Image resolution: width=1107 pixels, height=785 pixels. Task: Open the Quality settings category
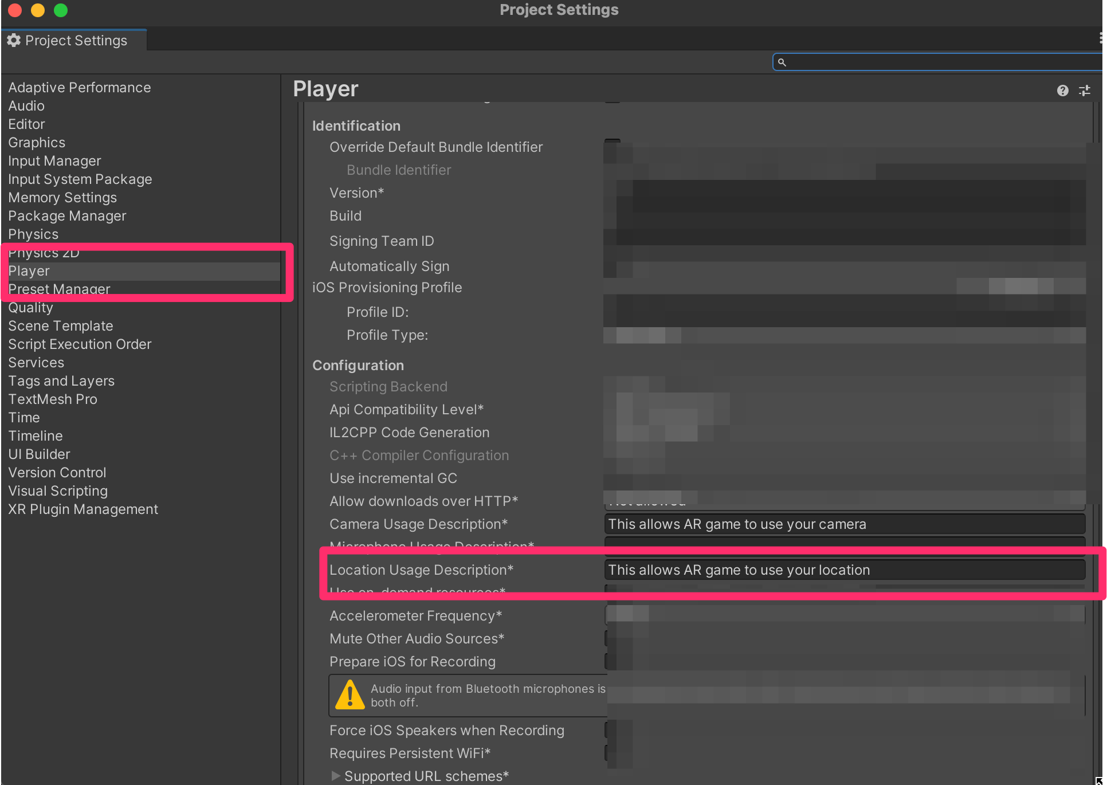30,308
